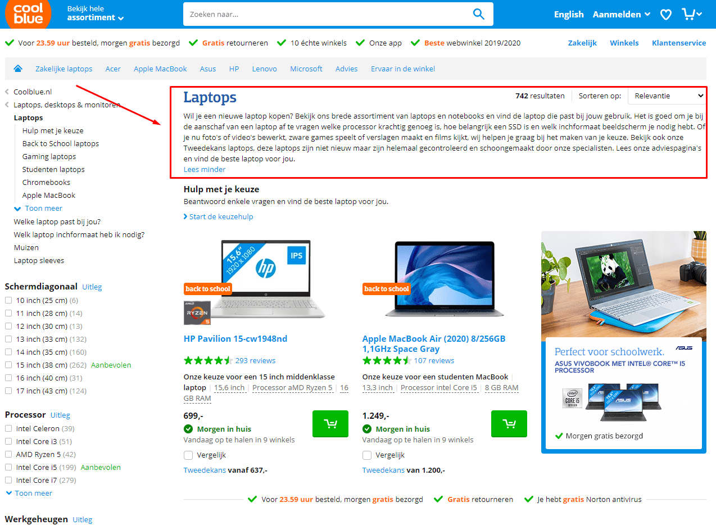Open the Relevantie sort dropdown
This screenshot has height=525, width=716.
coord(667,96)
